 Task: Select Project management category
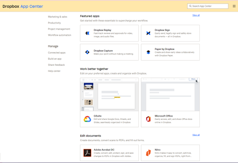pyautogui.click(x=59, y=29)
